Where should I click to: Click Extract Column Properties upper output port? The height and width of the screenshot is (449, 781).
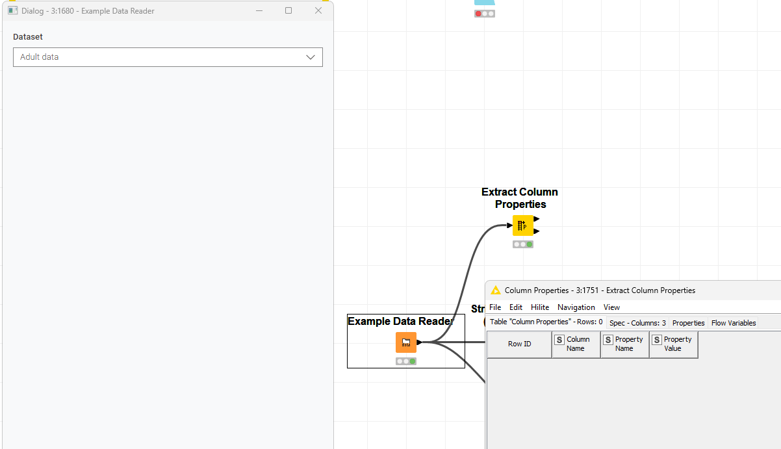point(536,220)
